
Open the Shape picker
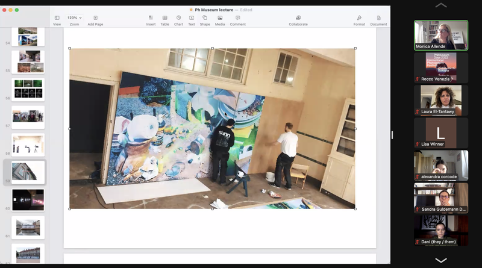coord(205,20)
